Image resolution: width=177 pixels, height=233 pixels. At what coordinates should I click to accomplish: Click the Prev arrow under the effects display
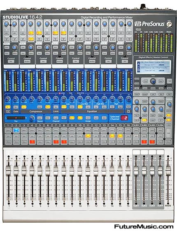point(145,81)
